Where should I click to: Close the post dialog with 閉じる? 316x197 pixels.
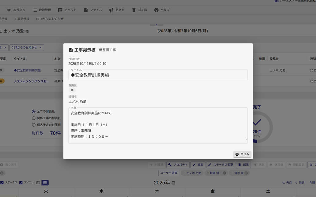tap(242, 154)
